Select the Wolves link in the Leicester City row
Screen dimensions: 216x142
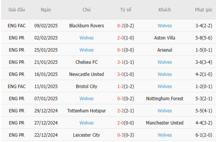pyautogui.click(x=164, y=135)
